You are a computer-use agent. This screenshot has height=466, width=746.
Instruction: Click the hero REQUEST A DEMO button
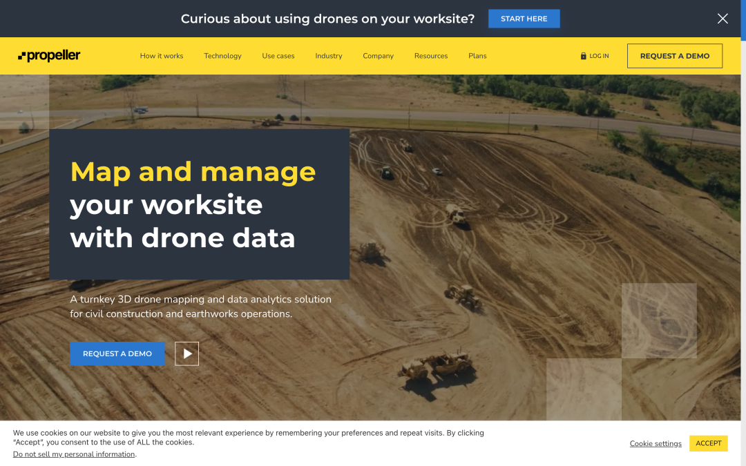click(117, 353)
